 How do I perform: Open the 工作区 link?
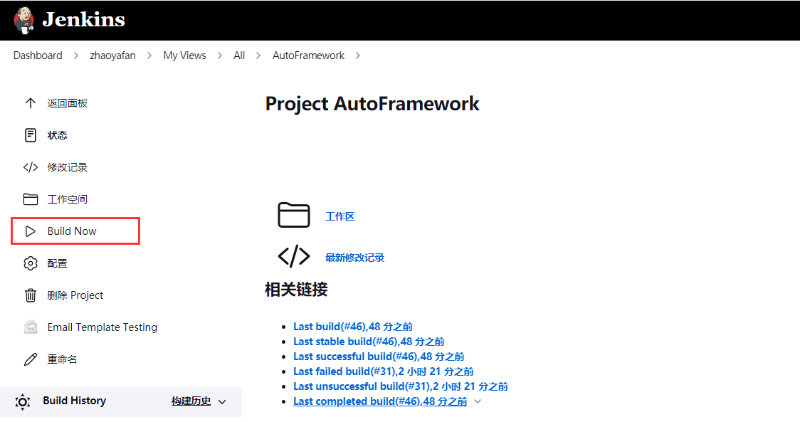pyautogui.click(x=340, y=216)
